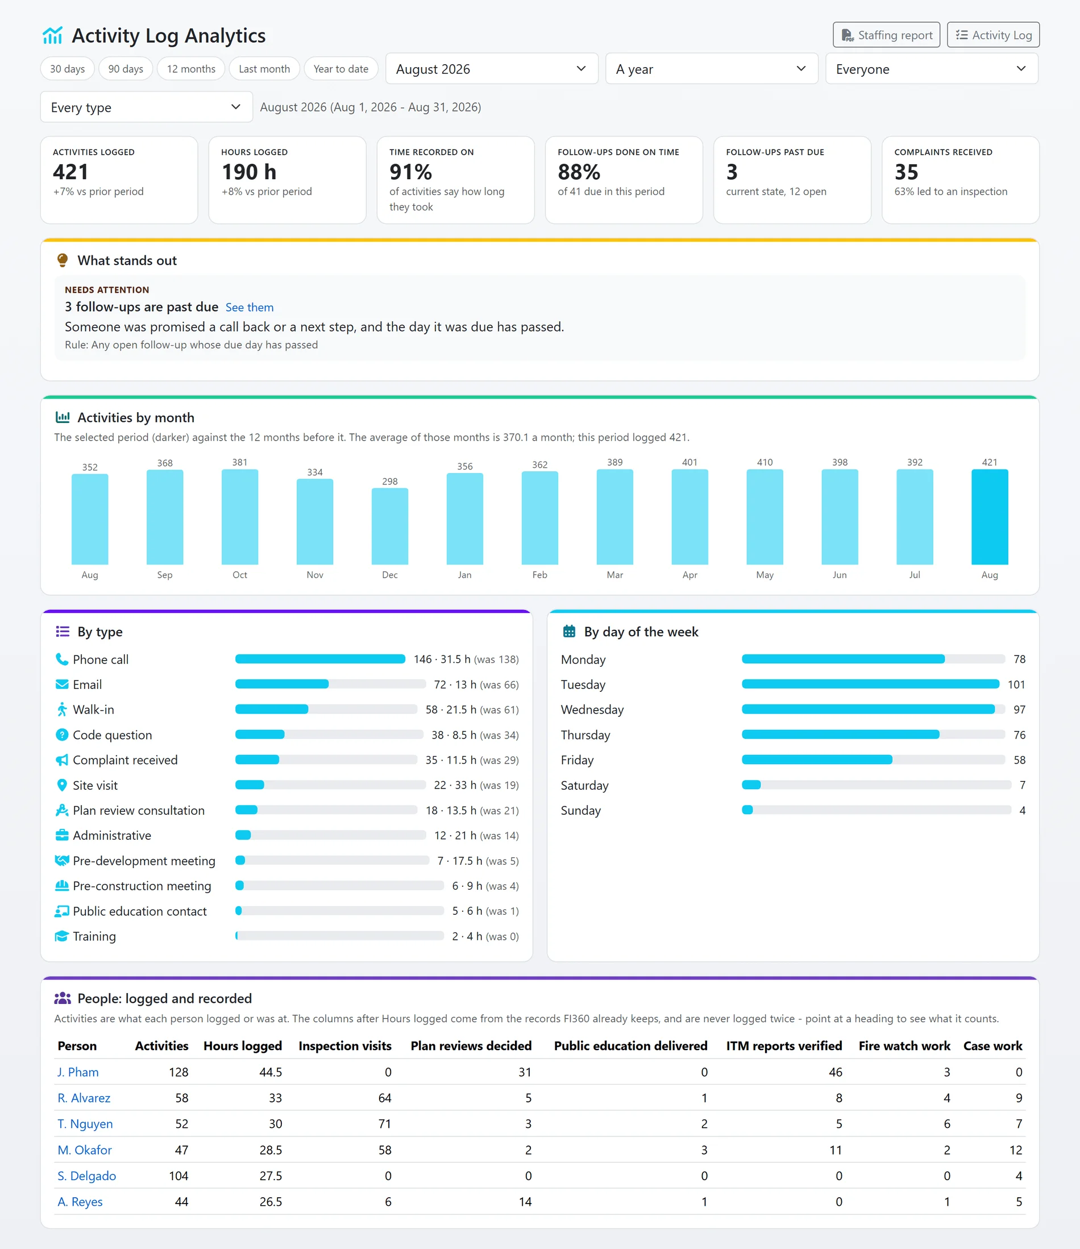Click the Case work column heading

[992, 1045]
